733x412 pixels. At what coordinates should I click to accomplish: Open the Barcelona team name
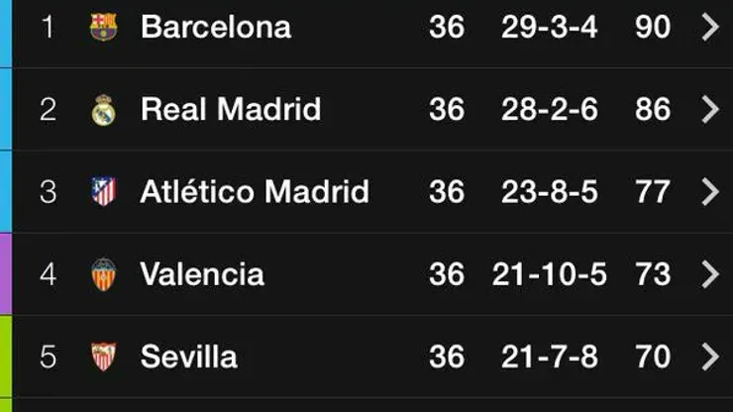tap(216, 27)
